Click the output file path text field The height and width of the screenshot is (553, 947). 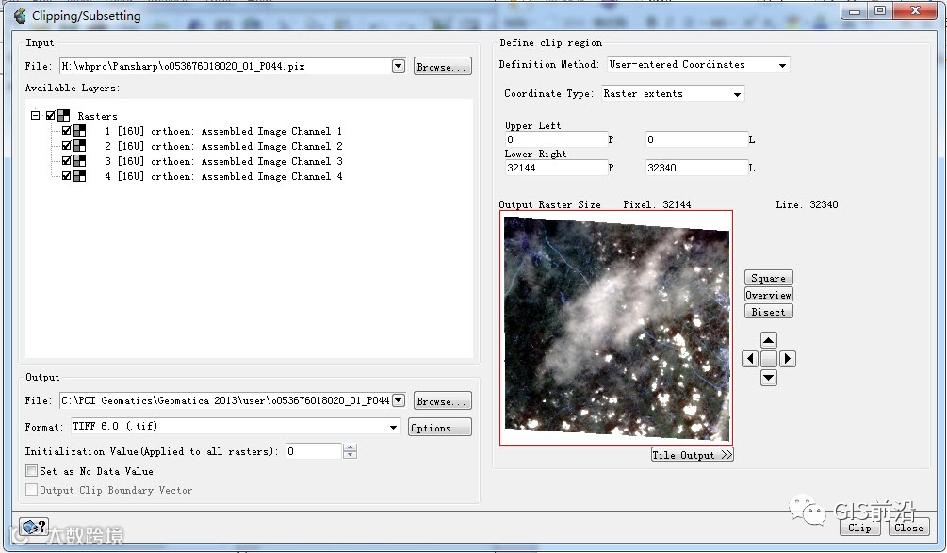225,400
